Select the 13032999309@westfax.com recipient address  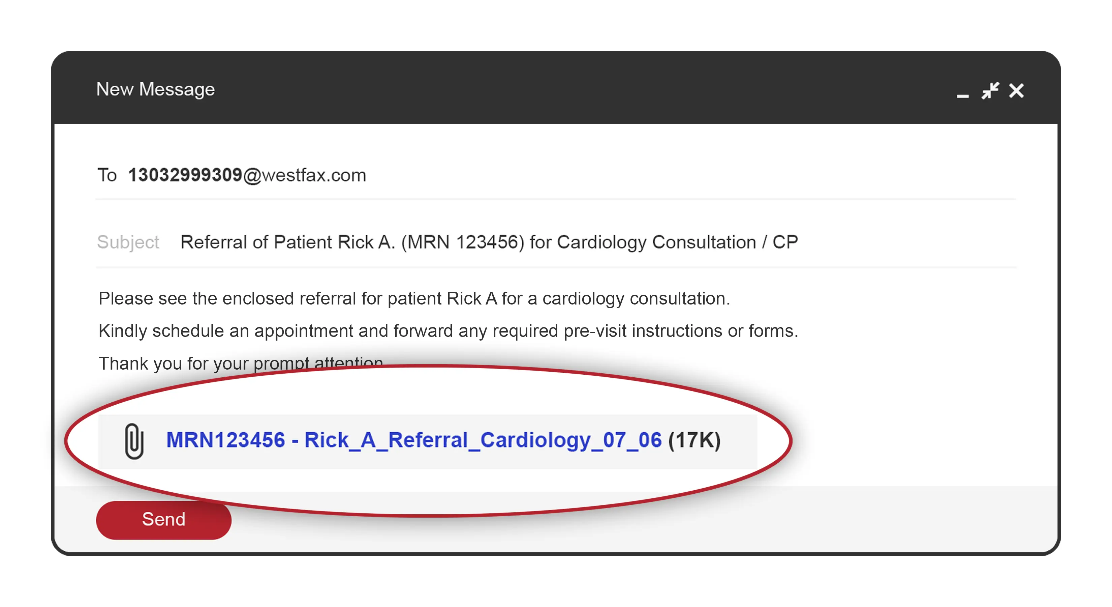(247, 175)
